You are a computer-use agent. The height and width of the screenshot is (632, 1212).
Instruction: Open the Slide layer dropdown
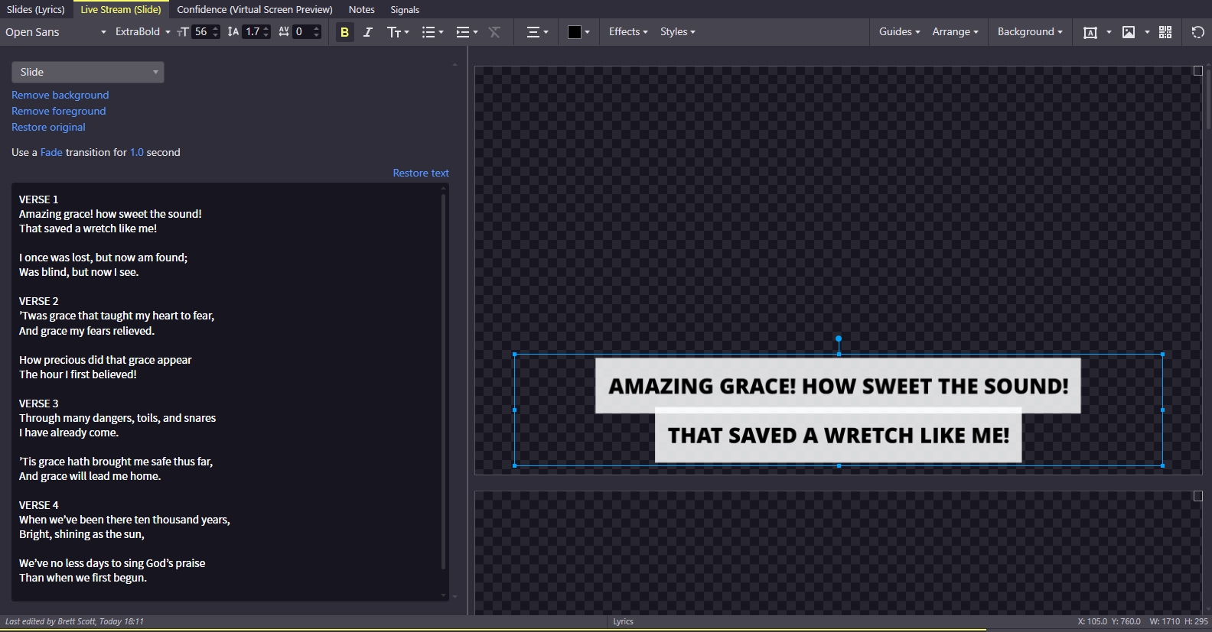(88, 72)
